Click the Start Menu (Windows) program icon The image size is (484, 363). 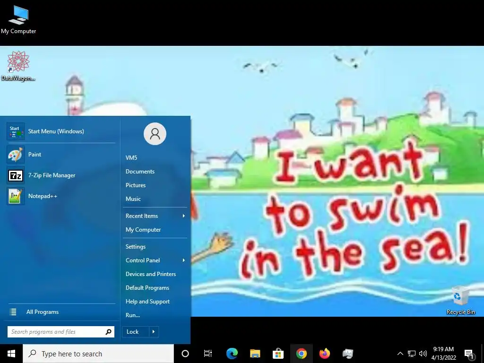(x=16, y=131)
